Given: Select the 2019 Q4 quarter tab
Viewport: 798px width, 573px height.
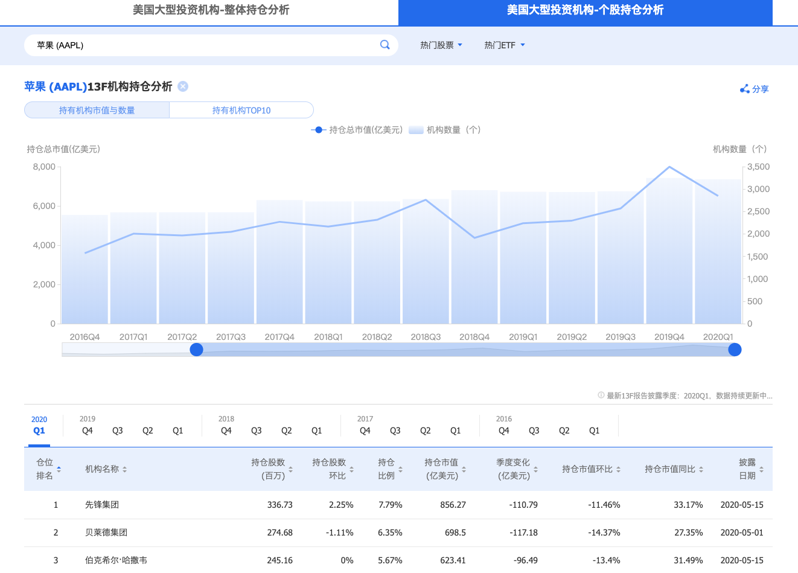Looking at the screenshot, I should click(88, 431).
